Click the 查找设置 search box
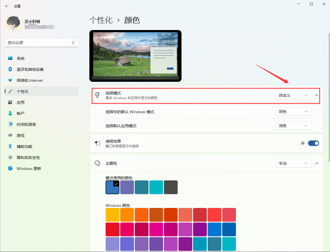This screenshot has height=252, width=330. pos(41,42)
